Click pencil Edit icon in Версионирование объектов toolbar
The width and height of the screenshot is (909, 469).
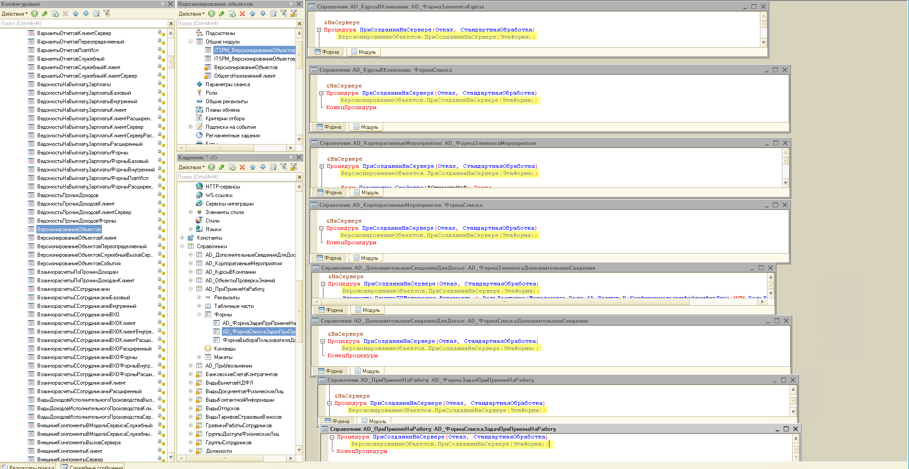tap(221, 14)
